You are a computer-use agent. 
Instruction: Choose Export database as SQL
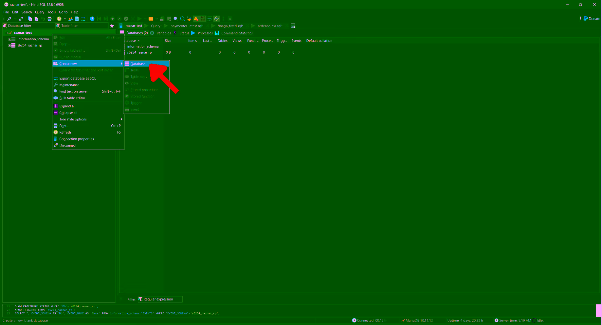88,78
